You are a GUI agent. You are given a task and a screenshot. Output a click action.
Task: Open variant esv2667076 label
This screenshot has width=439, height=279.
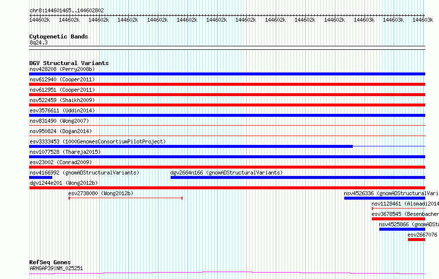[x=422, y=235]
